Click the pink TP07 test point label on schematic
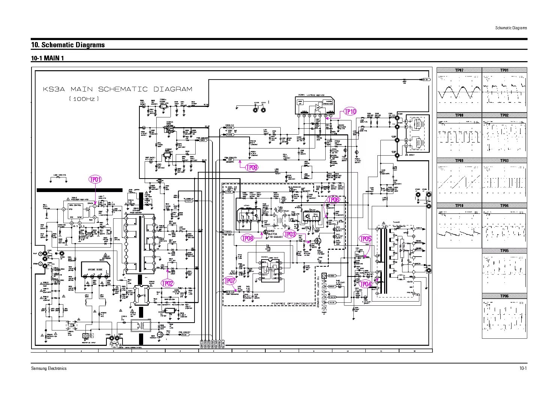The height and width of the screenshot is (395, 558). (230, 281)
